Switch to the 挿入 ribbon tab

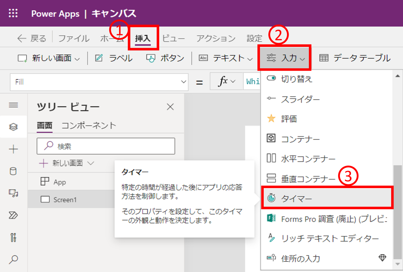143,38
